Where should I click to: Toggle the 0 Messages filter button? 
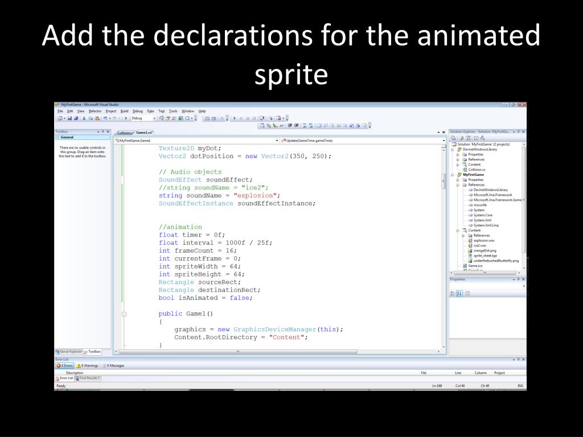coord(113,366)
